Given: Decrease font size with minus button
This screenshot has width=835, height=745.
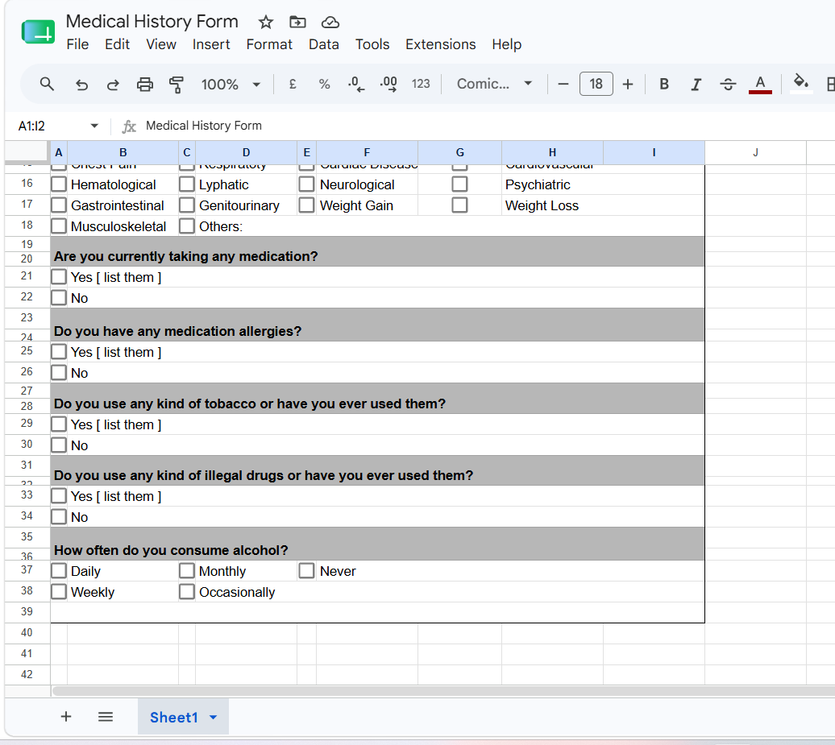Looking at the screenshot, I should pos(563,84).
